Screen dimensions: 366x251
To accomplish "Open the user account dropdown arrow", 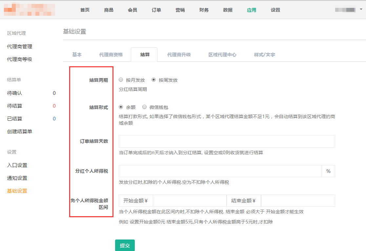I will coord(361,10).
